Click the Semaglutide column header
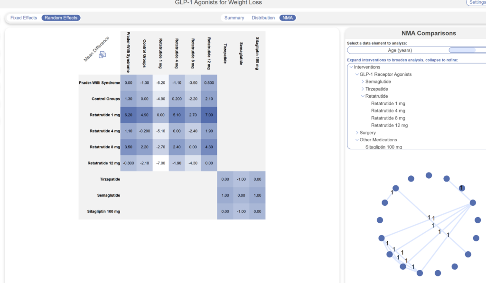Viewport: 486px width, 283px height. [x=241, y=53]
